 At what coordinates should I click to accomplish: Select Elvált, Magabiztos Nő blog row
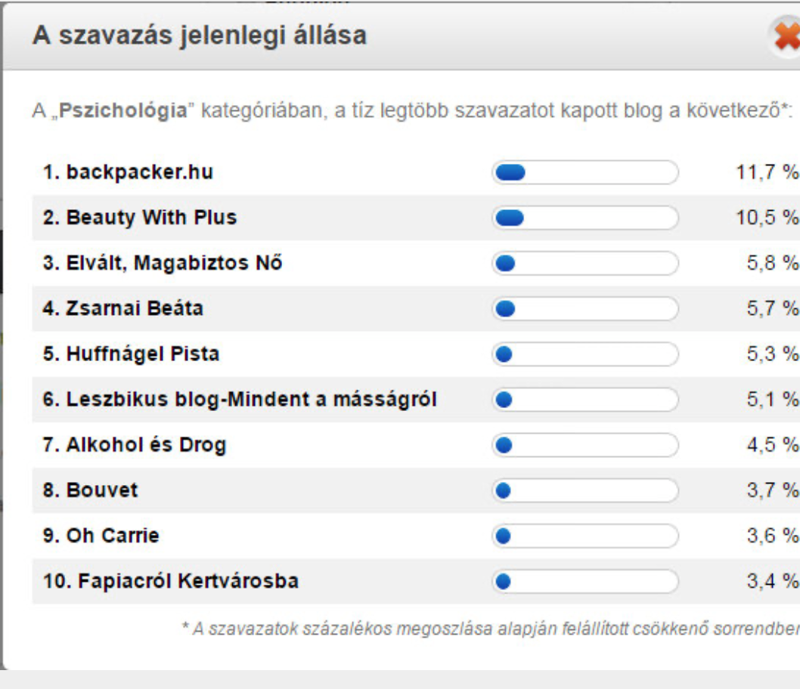163,264
